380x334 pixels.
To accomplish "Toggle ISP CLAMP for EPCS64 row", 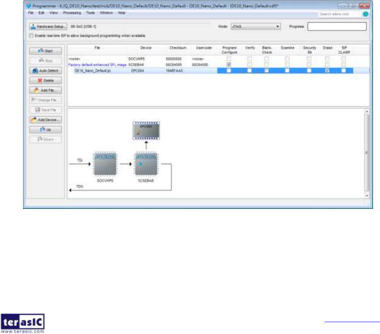I will tap(343, 71).
